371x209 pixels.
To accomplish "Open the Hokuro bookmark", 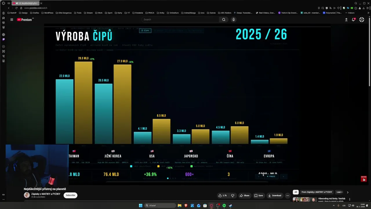I will (x=349, y=13).
